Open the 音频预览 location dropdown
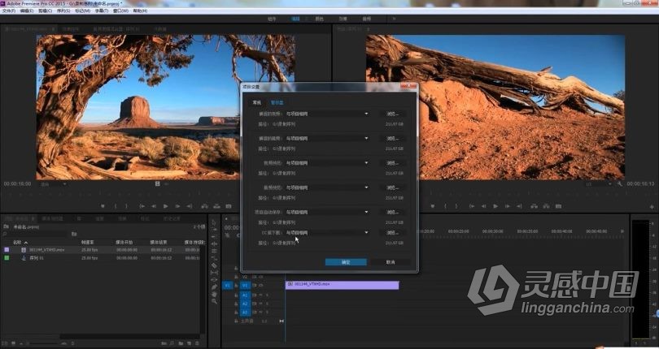659x349 pixels. point(327,187)
